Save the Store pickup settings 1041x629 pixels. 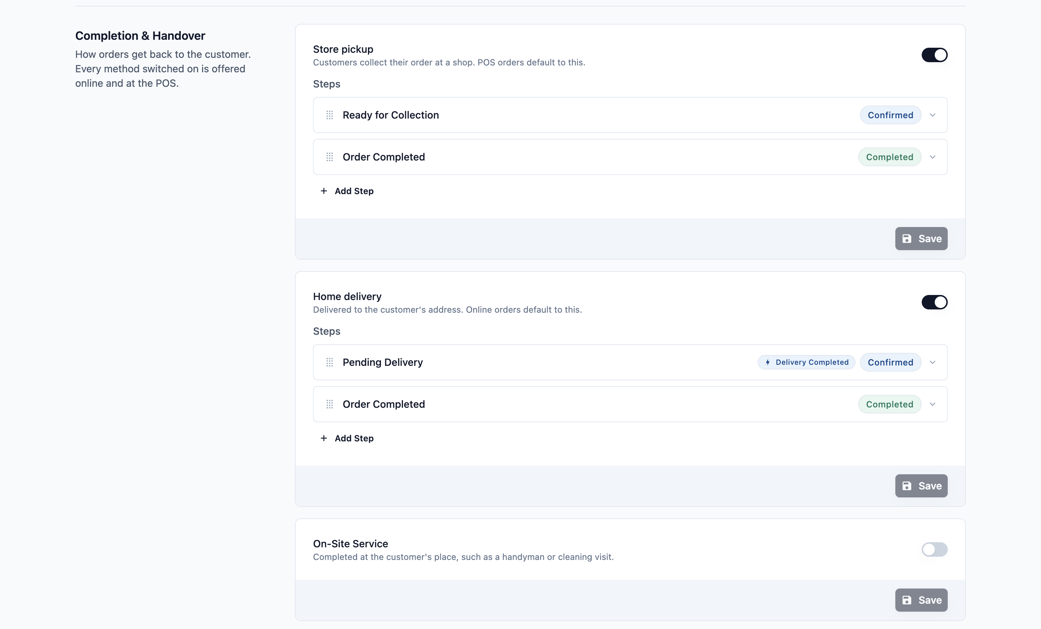pyautogui.click(x=921, y=239)
